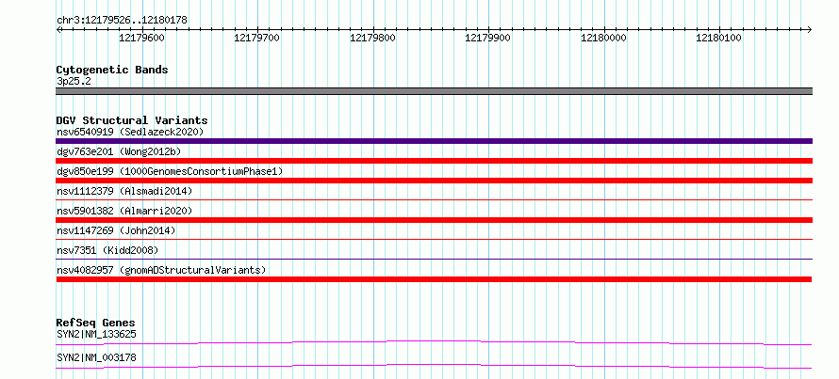Click the 12179900 ruler coordinate
839x379 pixels.
(x=488, y=38)
